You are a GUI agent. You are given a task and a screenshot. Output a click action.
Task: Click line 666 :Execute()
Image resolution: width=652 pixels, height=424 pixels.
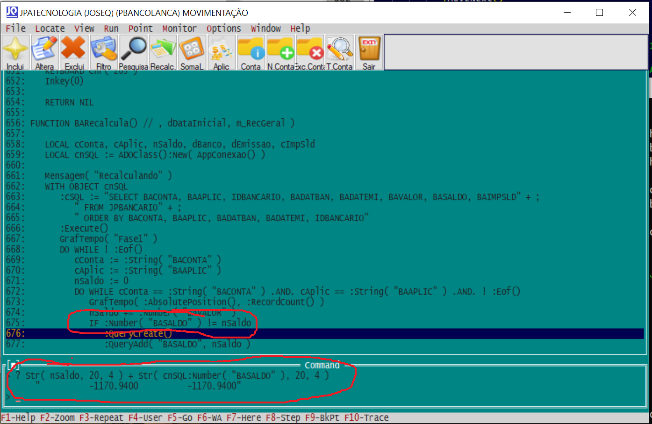[84, 229]
